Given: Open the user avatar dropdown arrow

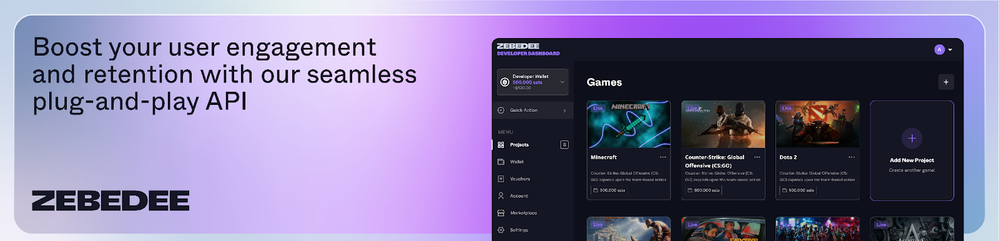Looking at the screenshot, I should tap(950, 50).
